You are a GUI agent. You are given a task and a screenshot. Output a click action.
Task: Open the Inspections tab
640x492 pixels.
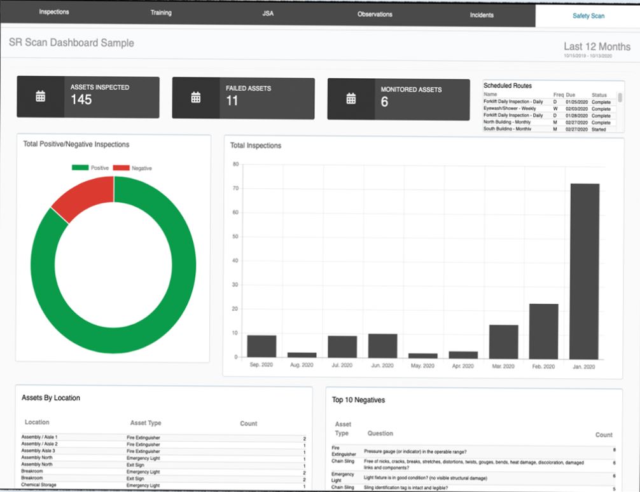click(54, 12)
